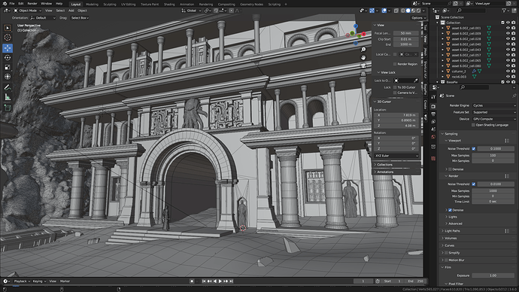Enable Render Region checkbox
The height and width of the screenshot is (292, 519).
point(395,64)
